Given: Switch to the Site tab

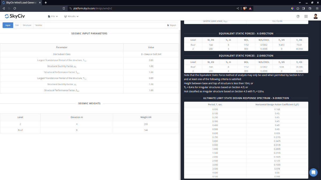Looking at the screenshot, I should [17, 25].
